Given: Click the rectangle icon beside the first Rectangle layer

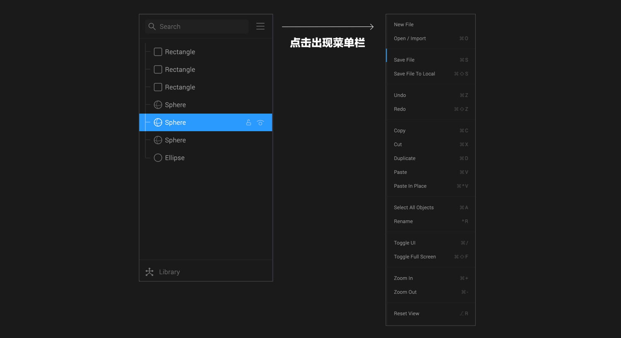Looking at the screenshot, I should [x=158, y=51].
